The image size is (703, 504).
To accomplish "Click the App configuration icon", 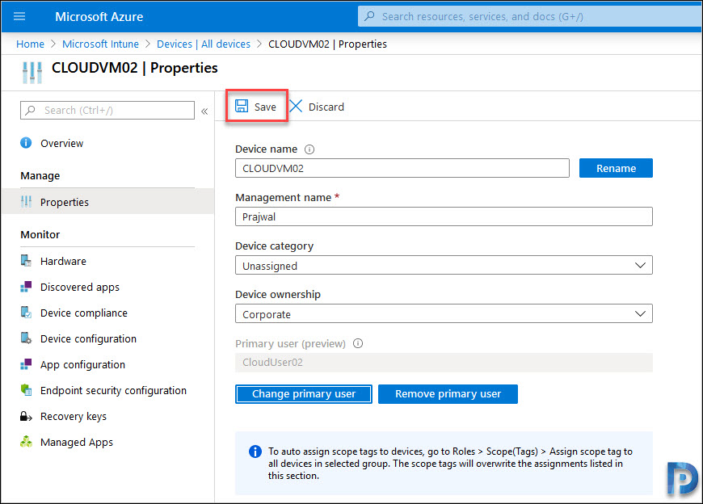I will click(x=26, y=364).
